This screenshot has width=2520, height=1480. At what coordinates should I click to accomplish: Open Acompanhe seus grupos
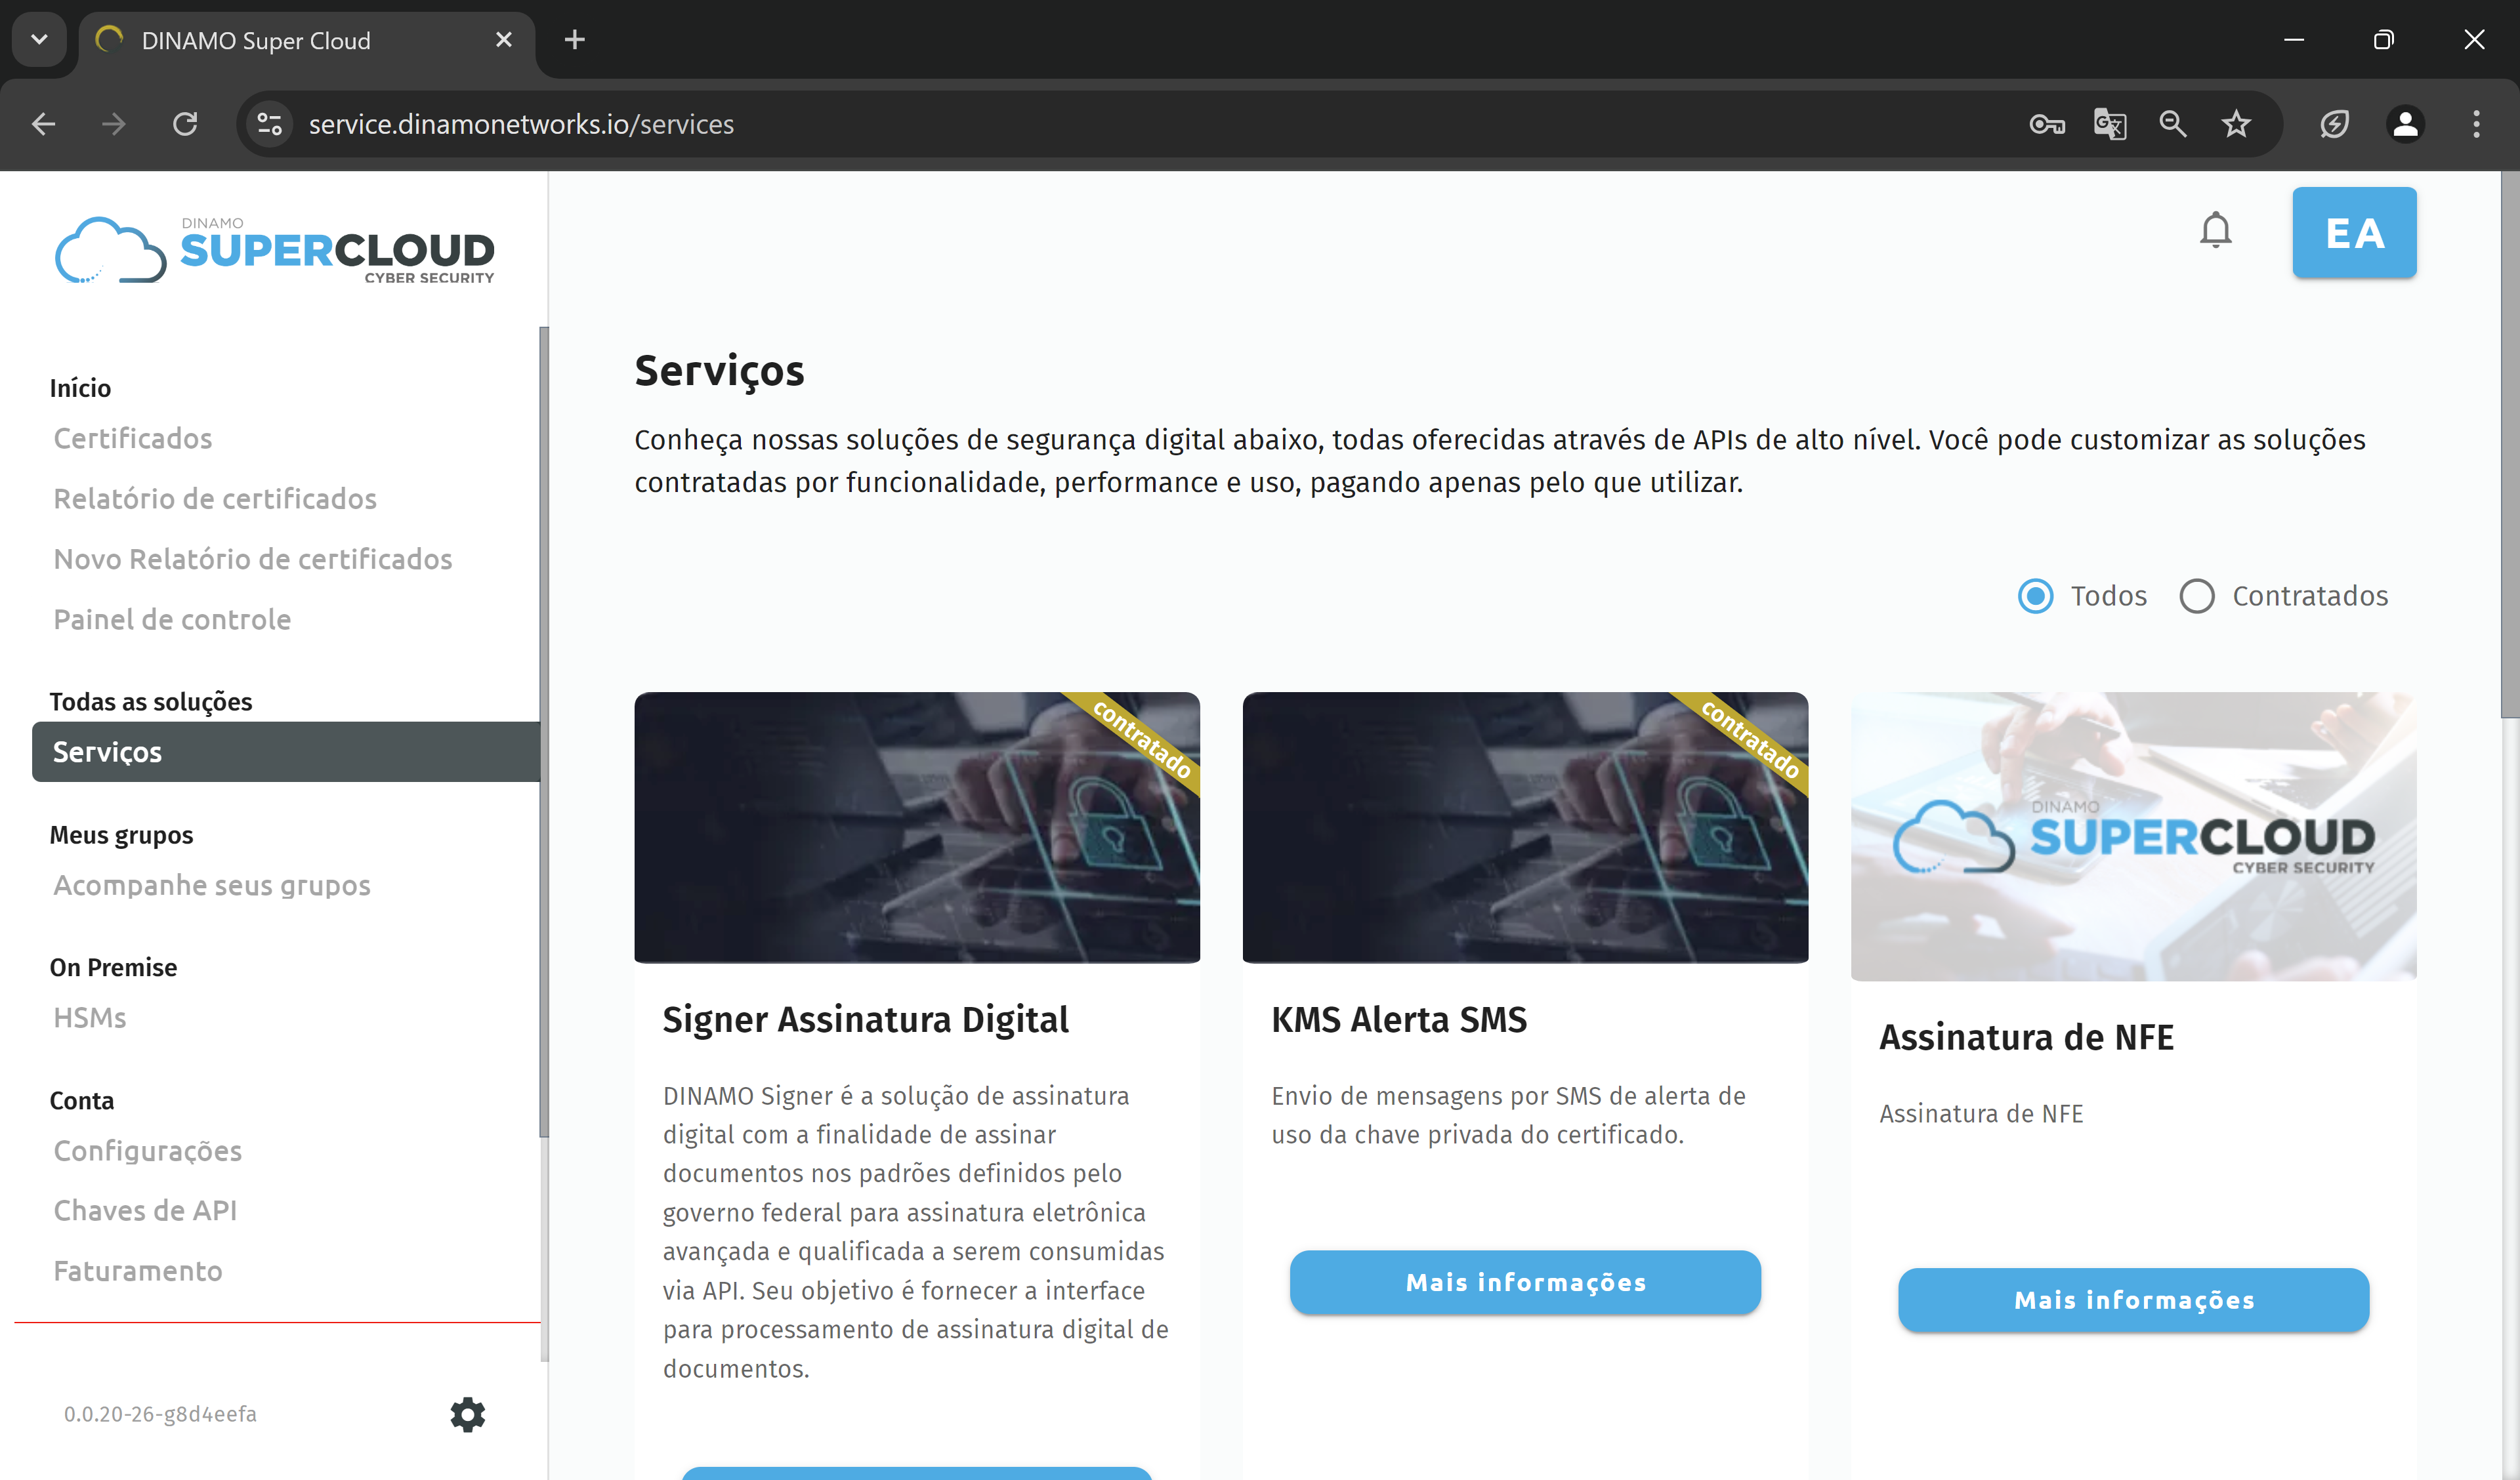pyautogui.click(x=212, y=885)
